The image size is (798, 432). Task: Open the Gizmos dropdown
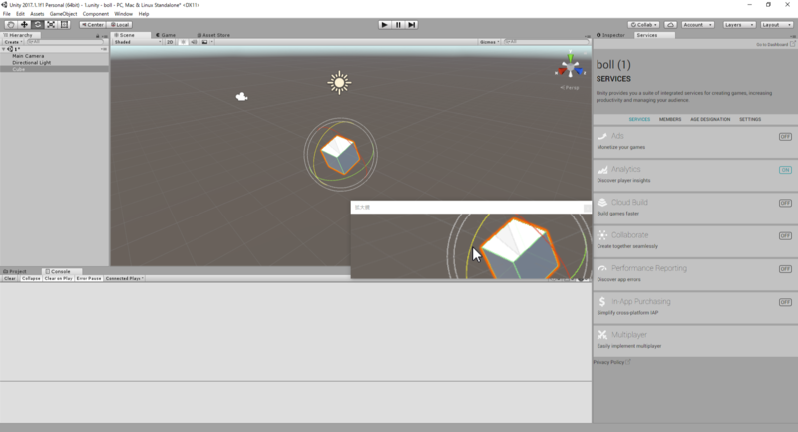(489, 42)
